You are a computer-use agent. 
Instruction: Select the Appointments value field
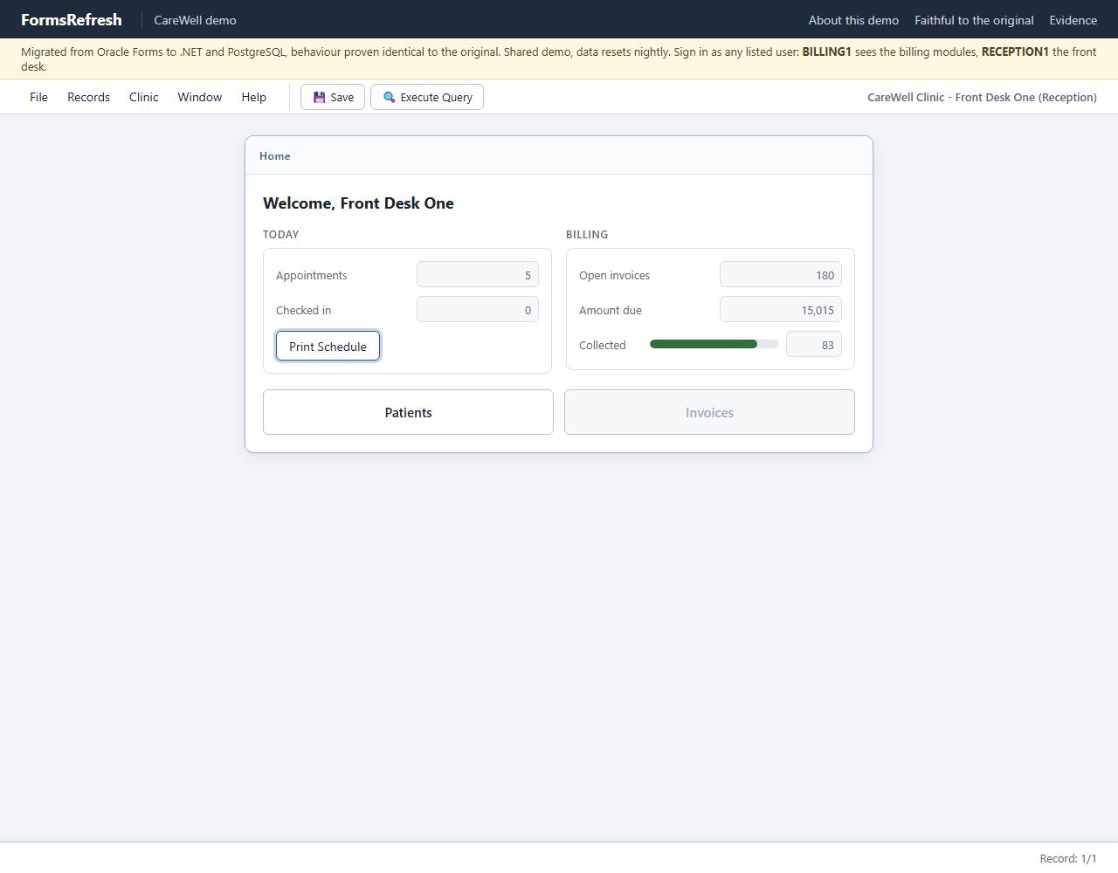point(478,274)
